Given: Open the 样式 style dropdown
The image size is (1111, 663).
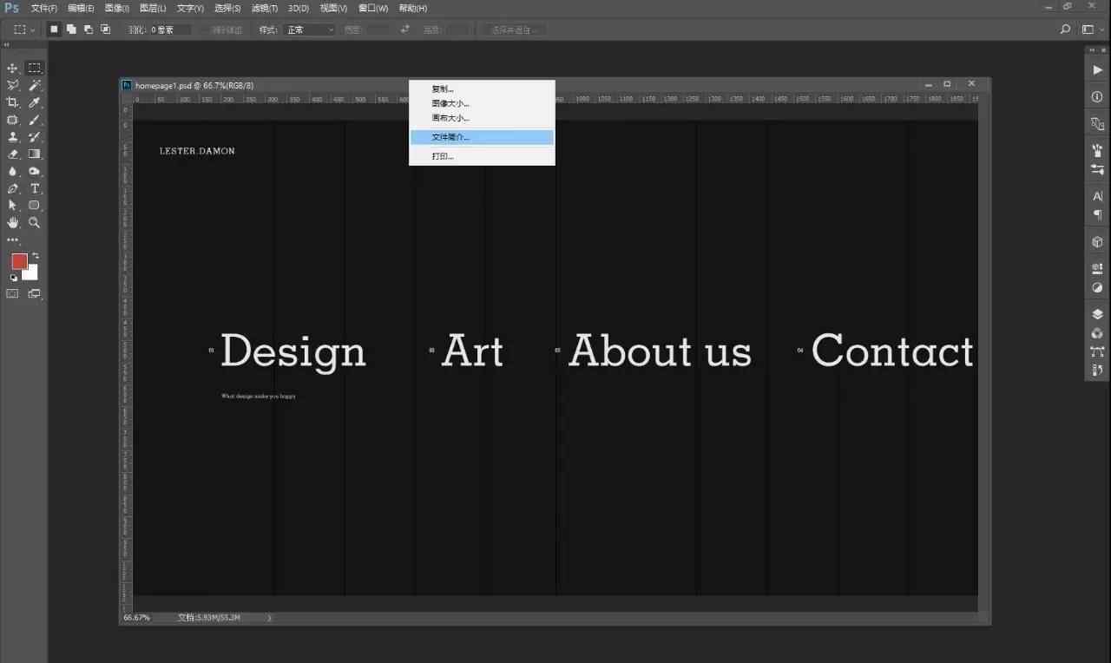Looking at the screenshot, I should point(310,30).
